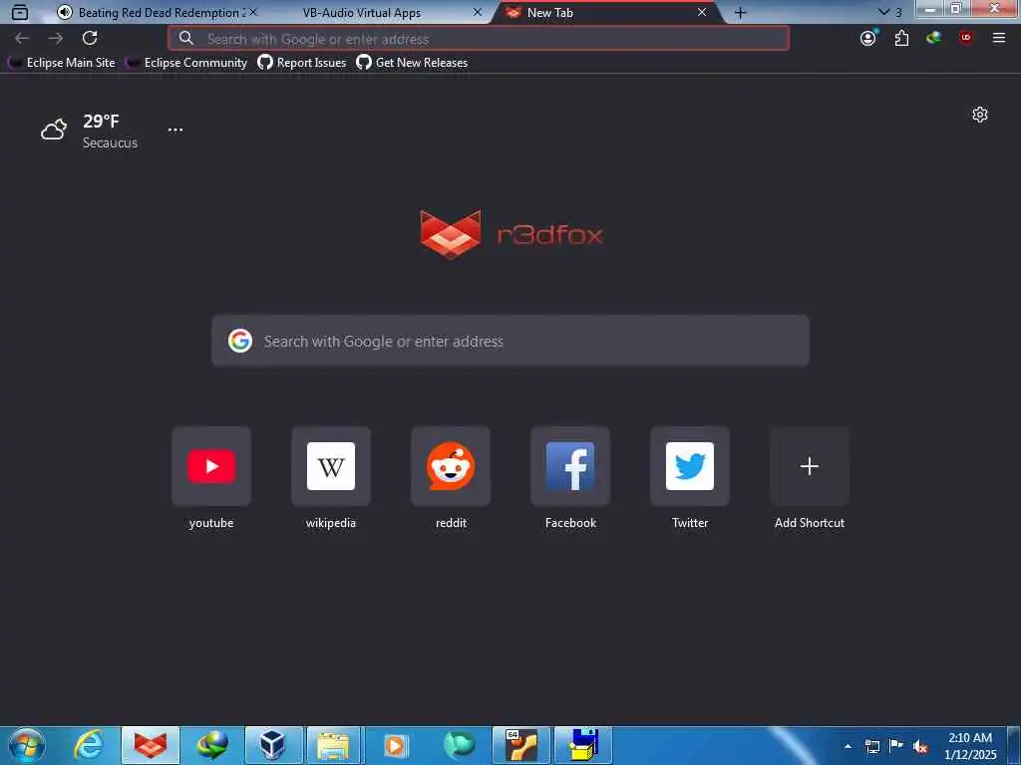The width and height of the screenshot is (1021, 765).
Task: Open Report Issues bookmark
Action: point(301,63)
